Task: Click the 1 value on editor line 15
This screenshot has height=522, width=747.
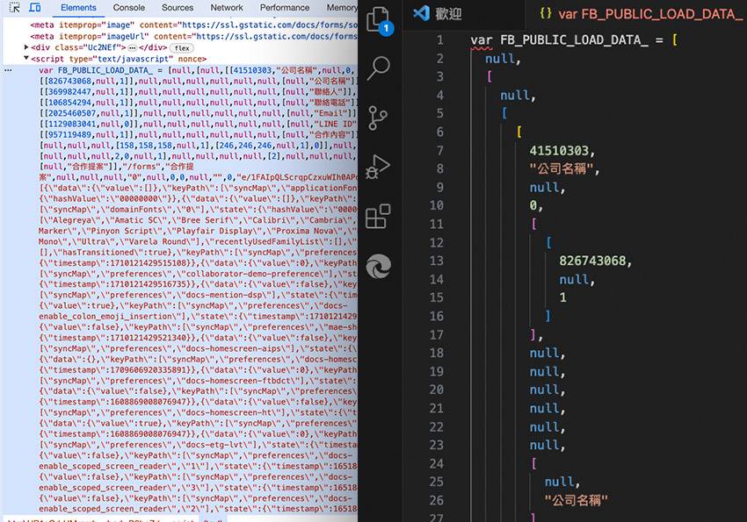Action: point(562,297)
